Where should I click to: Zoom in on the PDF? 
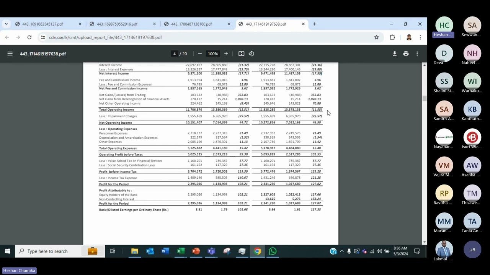click(x=225, y=53)
